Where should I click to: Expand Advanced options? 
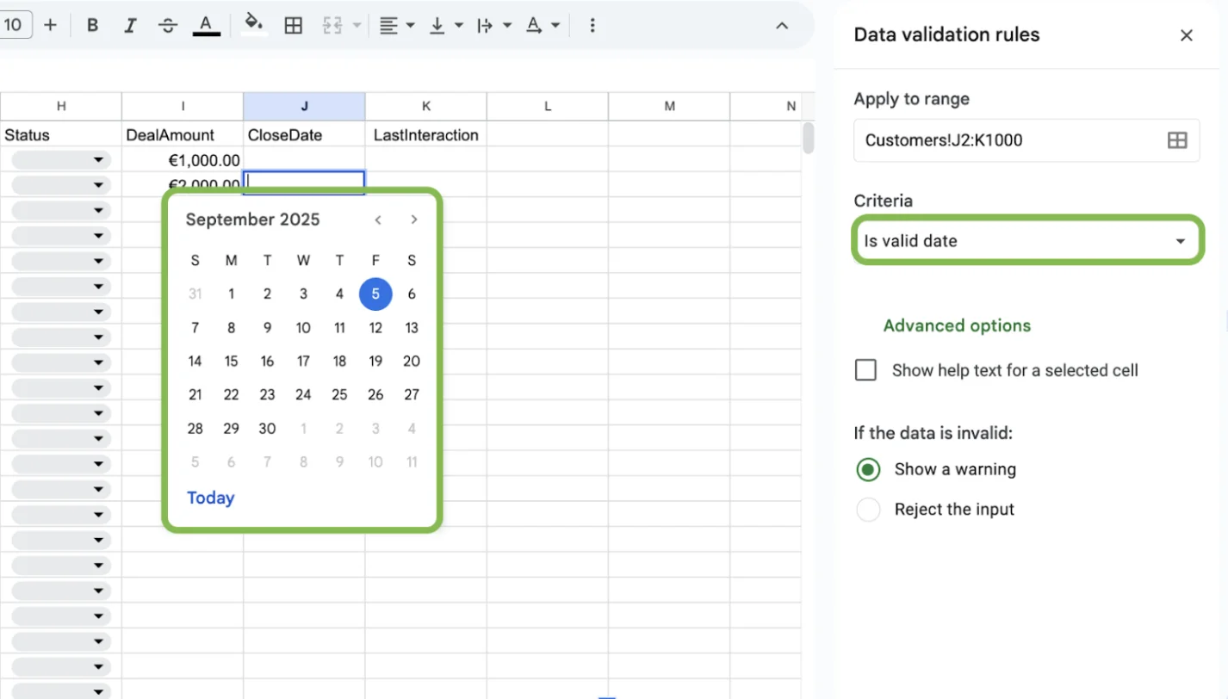click(x=957, y=325)
